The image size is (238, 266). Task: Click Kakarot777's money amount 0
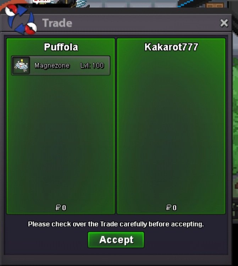(x=175, y=207)
